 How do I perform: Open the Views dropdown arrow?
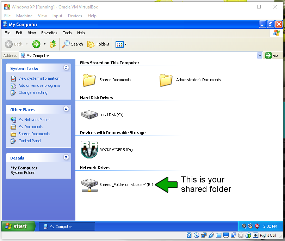click(x=126, y=44)
